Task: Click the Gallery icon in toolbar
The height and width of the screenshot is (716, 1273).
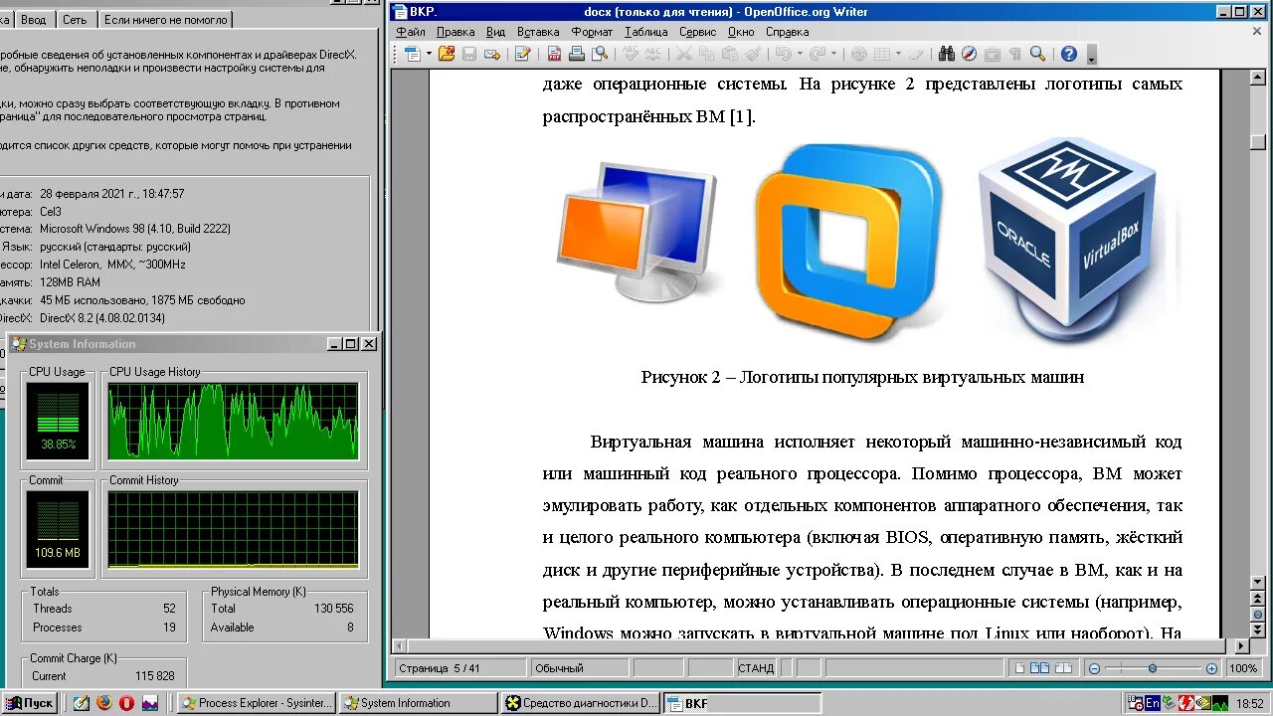Action: click(992, 54)
